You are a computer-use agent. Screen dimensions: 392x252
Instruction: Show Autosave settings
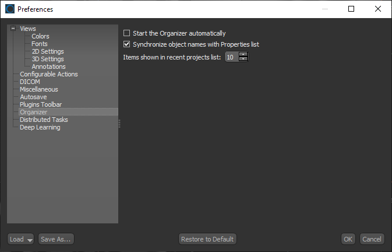point(33,97)
